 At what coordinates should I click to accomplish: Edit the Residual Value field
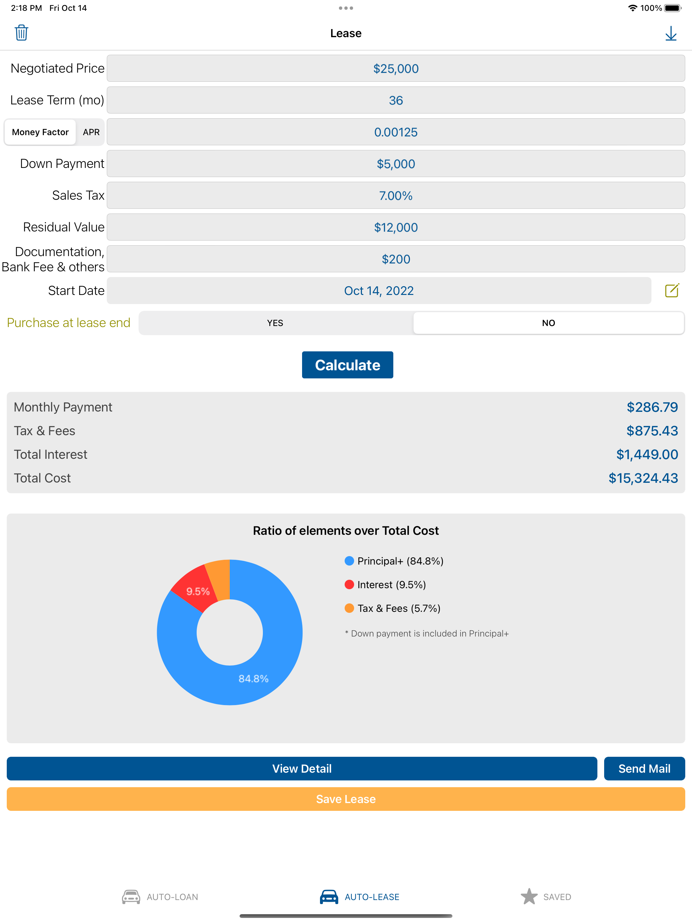click(395, 227)
